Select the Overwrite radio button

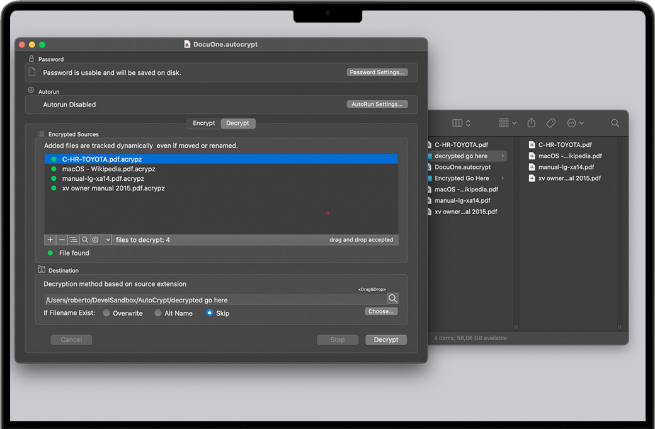click(106, 313)
